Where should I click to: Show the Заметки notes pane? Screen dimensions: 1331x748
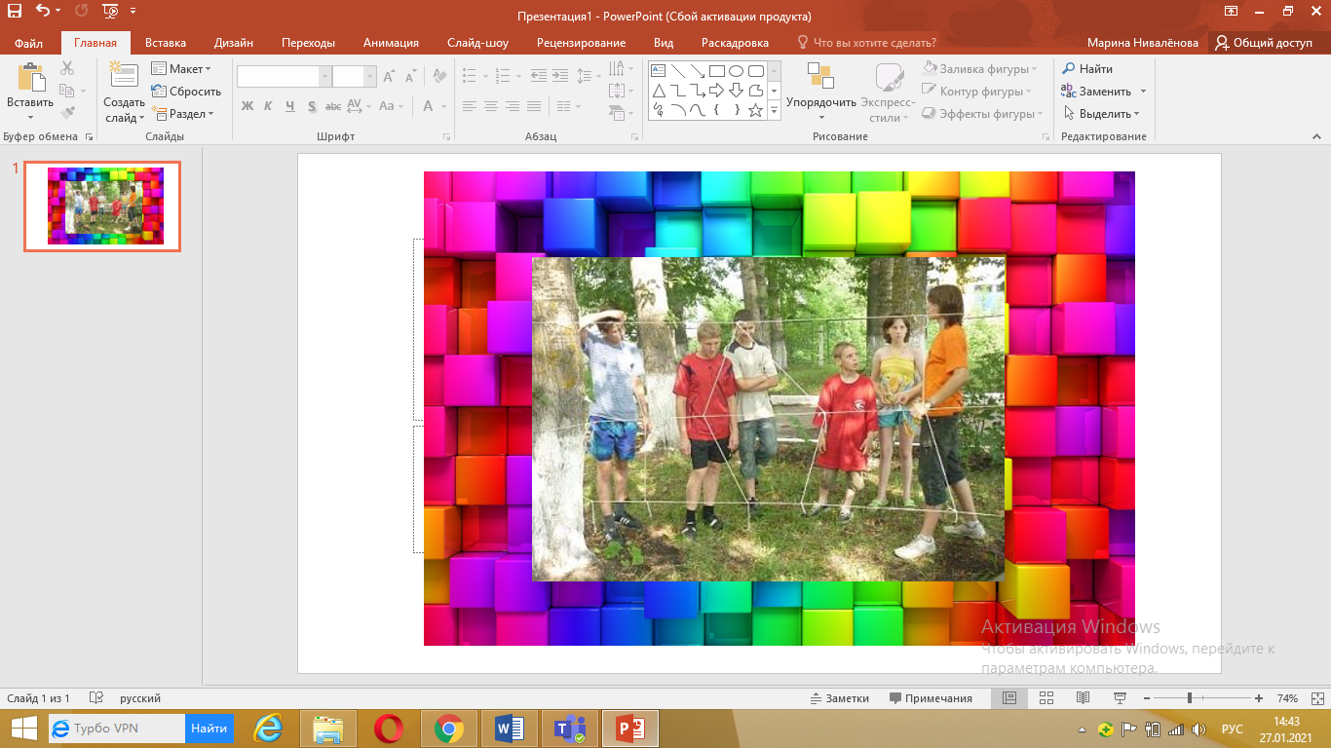(839, 698)
